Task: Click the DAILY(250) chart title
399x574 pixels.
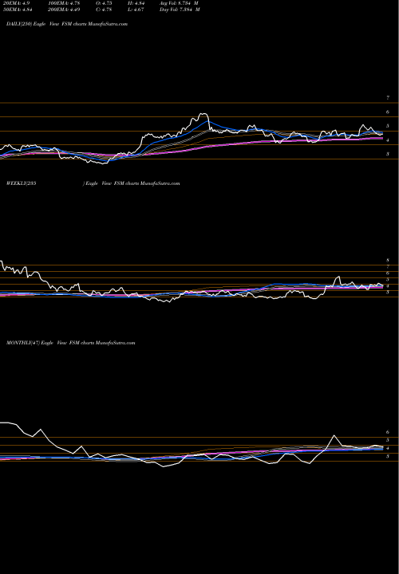Action: (x=67, y=24)
